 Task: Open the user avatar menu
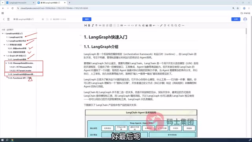pos(245,19)
